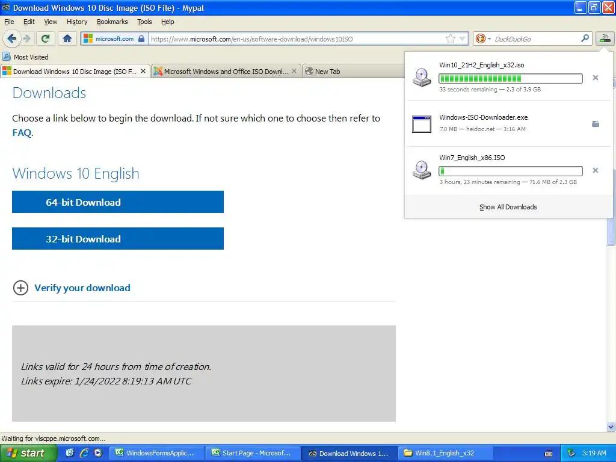Screen dimensions: 616x462
Task: Click the Win7_English_x86.ISO filename
Action: (472, 158)
